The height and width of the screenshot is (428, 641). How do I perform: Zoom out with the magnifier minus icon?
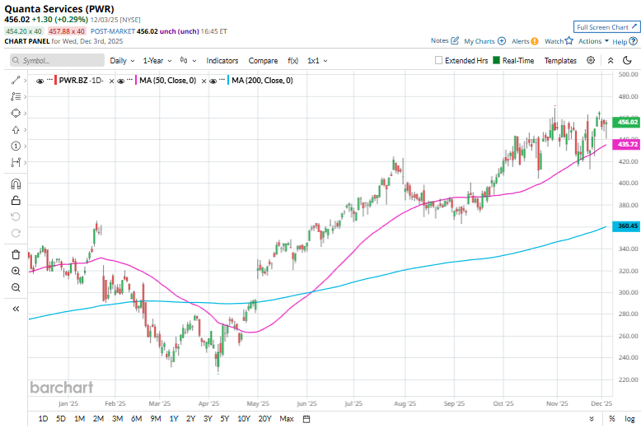(16, 287)
